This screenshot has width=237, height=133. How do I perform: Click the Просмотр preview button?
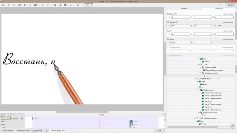coord(37,130)
